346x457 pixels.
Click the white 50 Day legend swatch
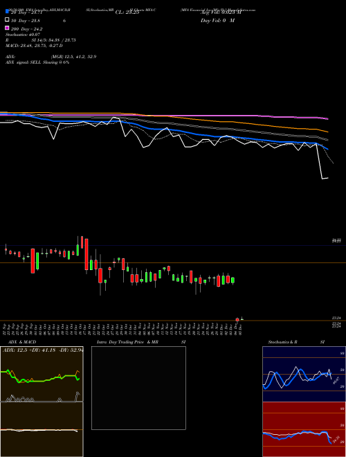tap(7, 20)
